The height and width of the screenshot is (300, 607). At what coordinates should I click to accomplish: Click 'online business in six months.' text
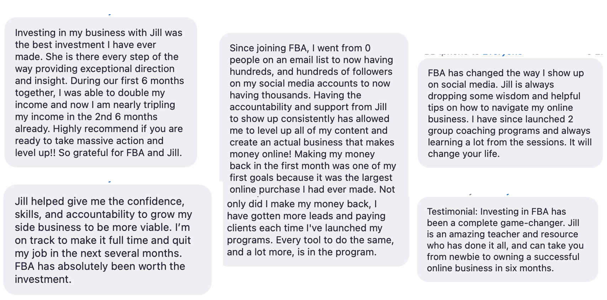(490, 268)
